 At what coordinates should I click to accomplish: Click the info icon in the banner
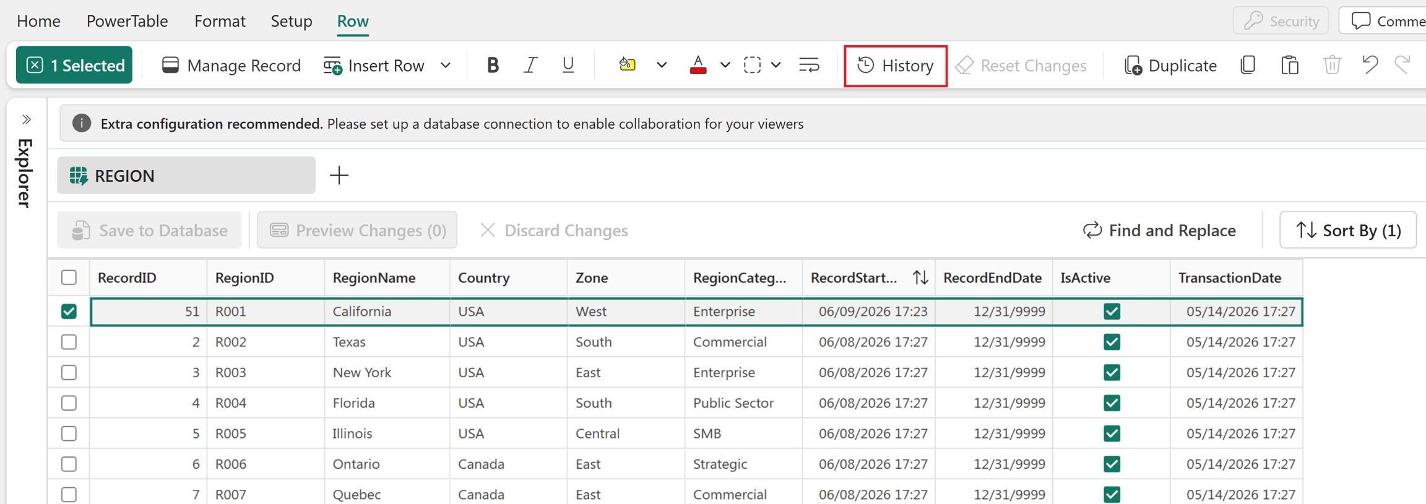(x=82, y=124)
